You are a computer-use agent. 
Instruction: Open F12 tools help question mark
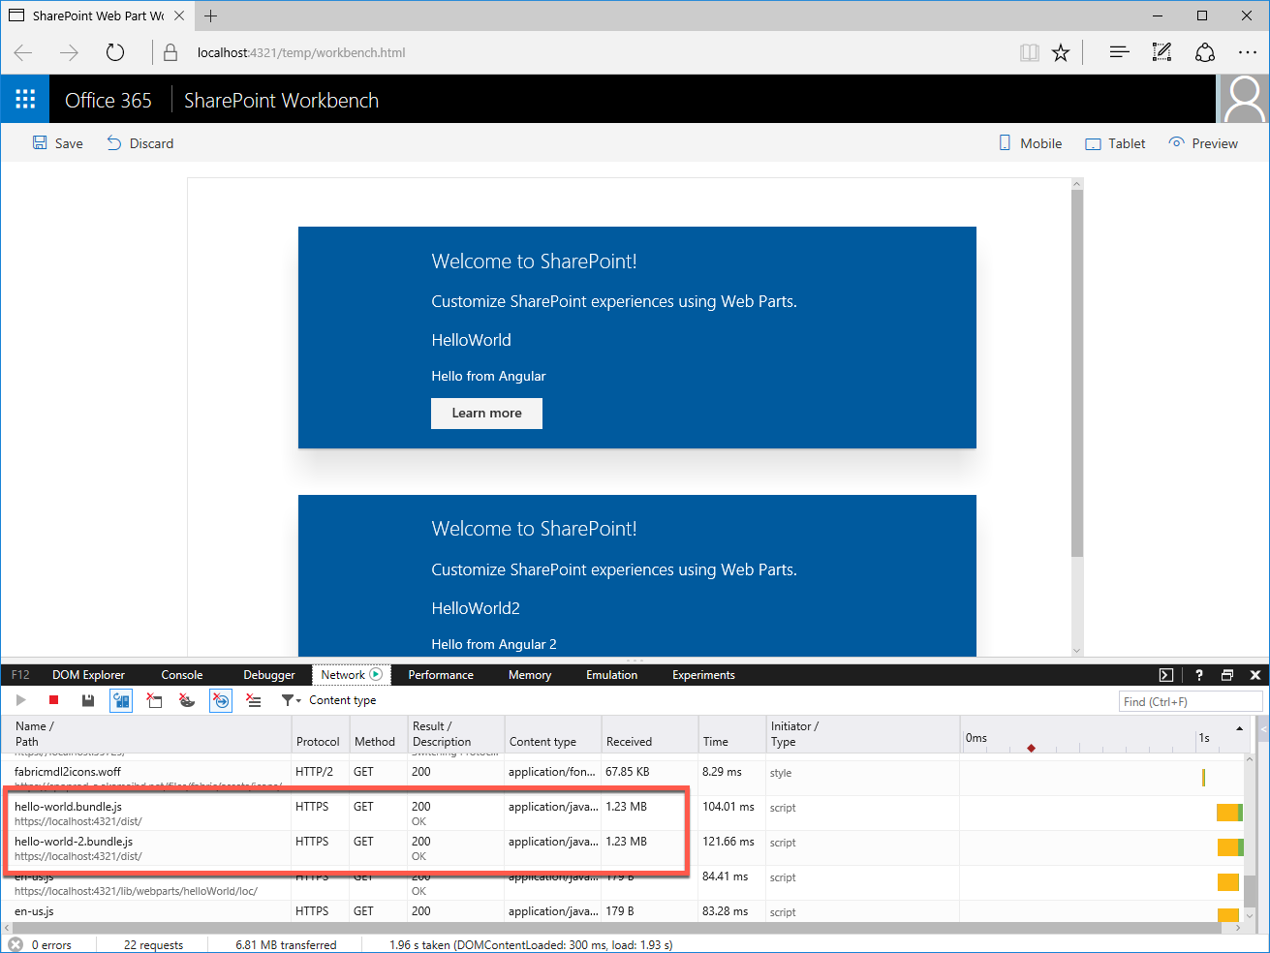pyautogui.click(x=1198, y=675)
